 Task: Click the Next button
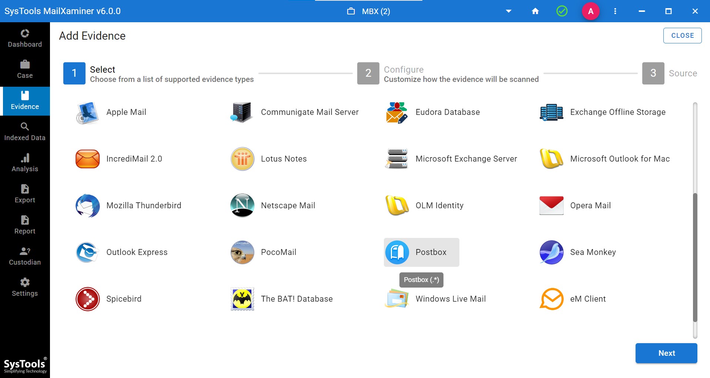(x=666, y=353)
